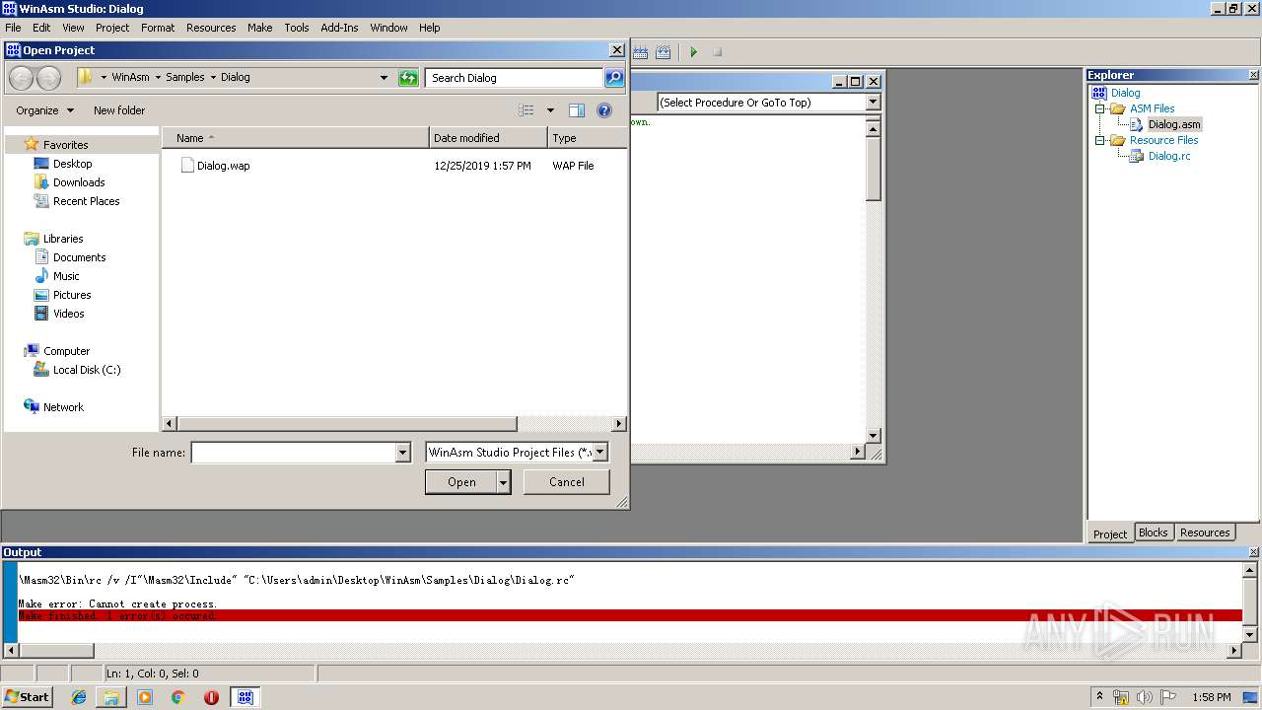1262x710 pixels.
Task: Open the view options dropdown arrow
Action: click(x=550, y=110)
